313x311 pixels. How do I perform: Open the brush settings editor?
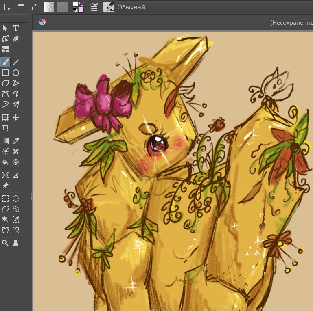tap(94, 7)
